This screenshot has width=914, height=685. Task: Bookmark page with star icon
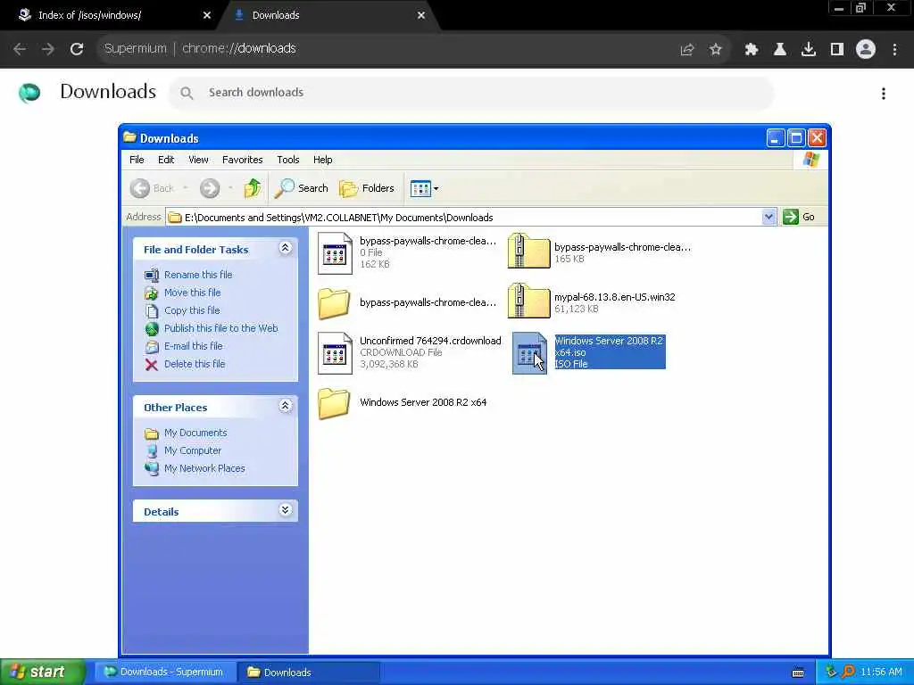716,50
